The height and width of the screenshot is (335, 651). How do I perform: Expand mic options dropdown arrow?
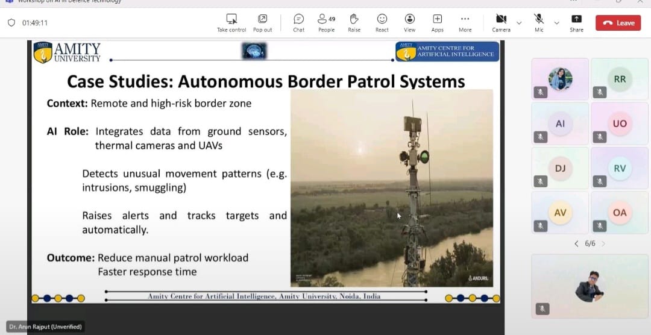(557, 23)
